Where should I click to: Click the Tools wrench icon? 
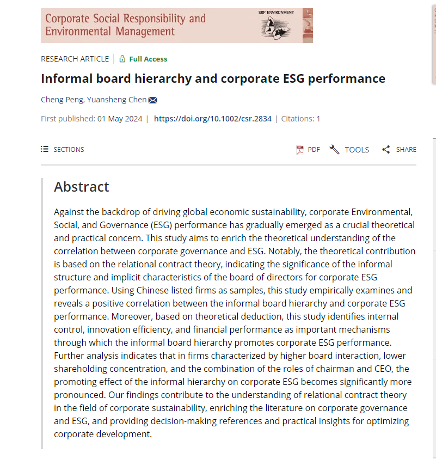pyautogui.click(x=334, y=150)
